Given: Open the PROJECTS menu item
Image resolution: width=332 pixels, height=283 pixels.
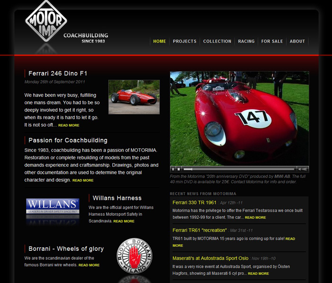Looking at the screenshot, I should tap(184, 41).
